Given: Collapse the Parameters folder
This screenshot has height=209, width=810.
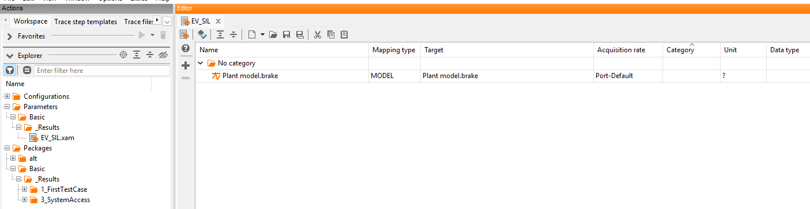Looking at the screenshot, I should 7,106.
